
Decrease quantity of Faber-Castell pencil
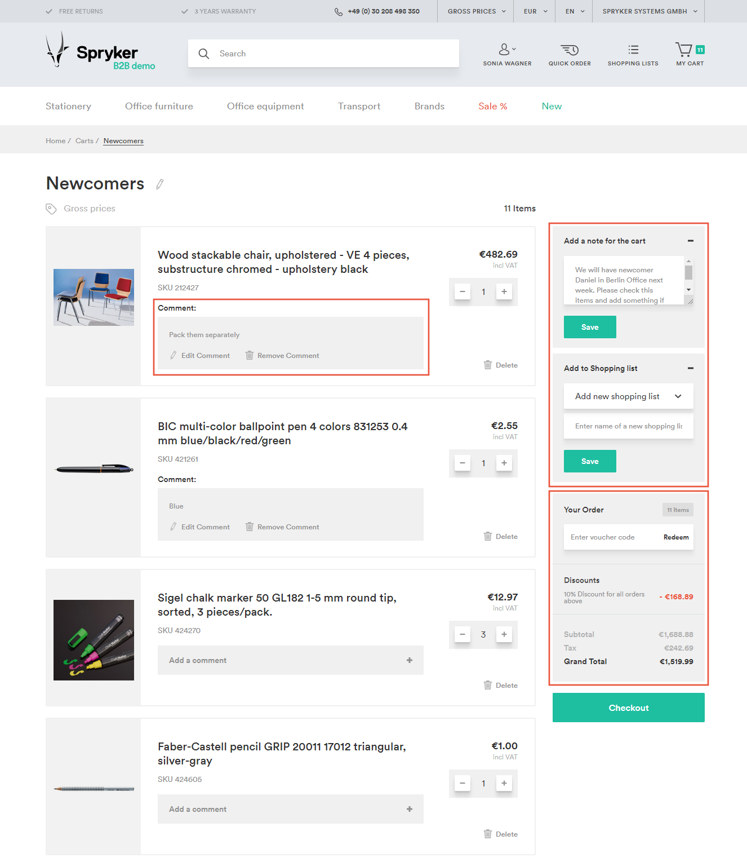463,784
